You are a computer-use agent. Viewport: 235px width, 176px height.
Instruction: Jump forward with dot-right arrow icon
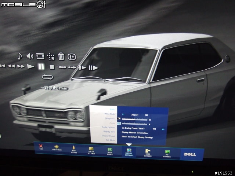click(x=72, y=67)
